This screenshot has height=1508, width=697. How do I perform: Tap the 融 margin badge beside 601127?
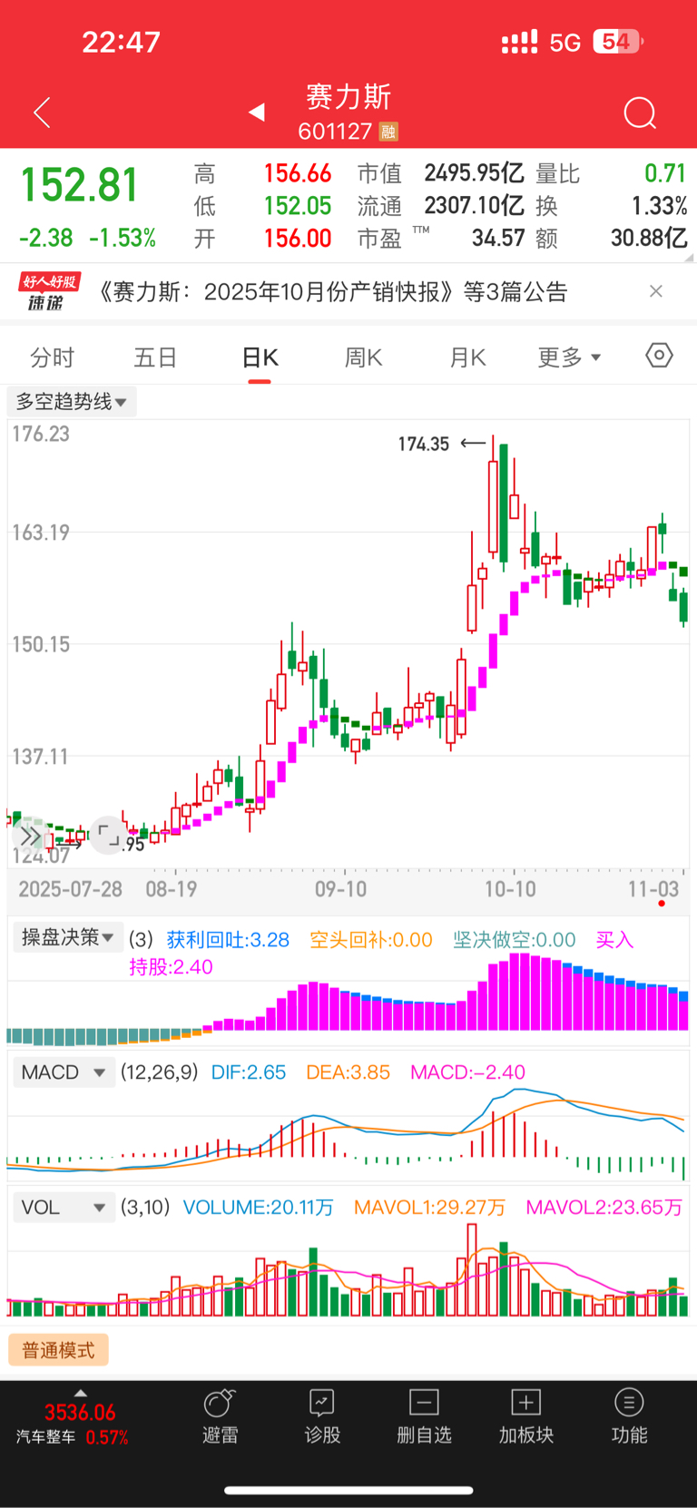(x=388, y=132)
